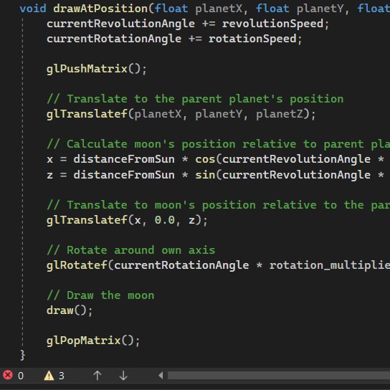Viewport: 390px width, 390px height.
Task: Click the planetX parameter in function signature
Action: pos(219,9)
